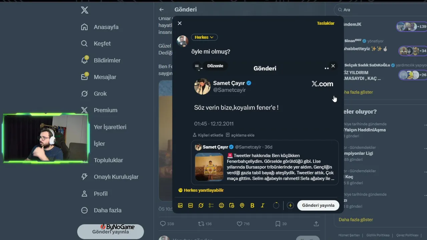Screen dimensions: 427x240
Task: Click the Profil person icon
Action: point(84,194)
